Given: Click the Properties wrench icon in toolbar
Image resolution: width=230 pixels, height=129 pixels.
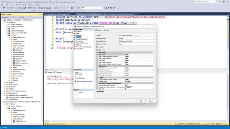Looking at the screenshot, I should click(x=108, y=8).
